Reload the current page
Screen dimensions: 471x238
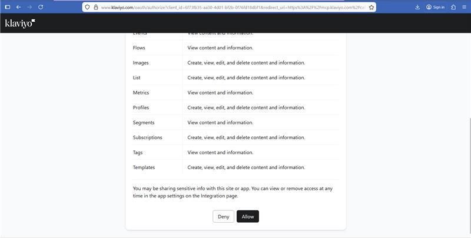coord(41,7)
